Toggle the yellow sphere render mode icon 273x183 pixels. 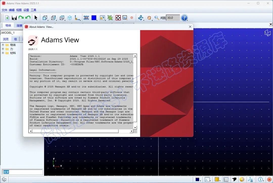pos(242,179)
